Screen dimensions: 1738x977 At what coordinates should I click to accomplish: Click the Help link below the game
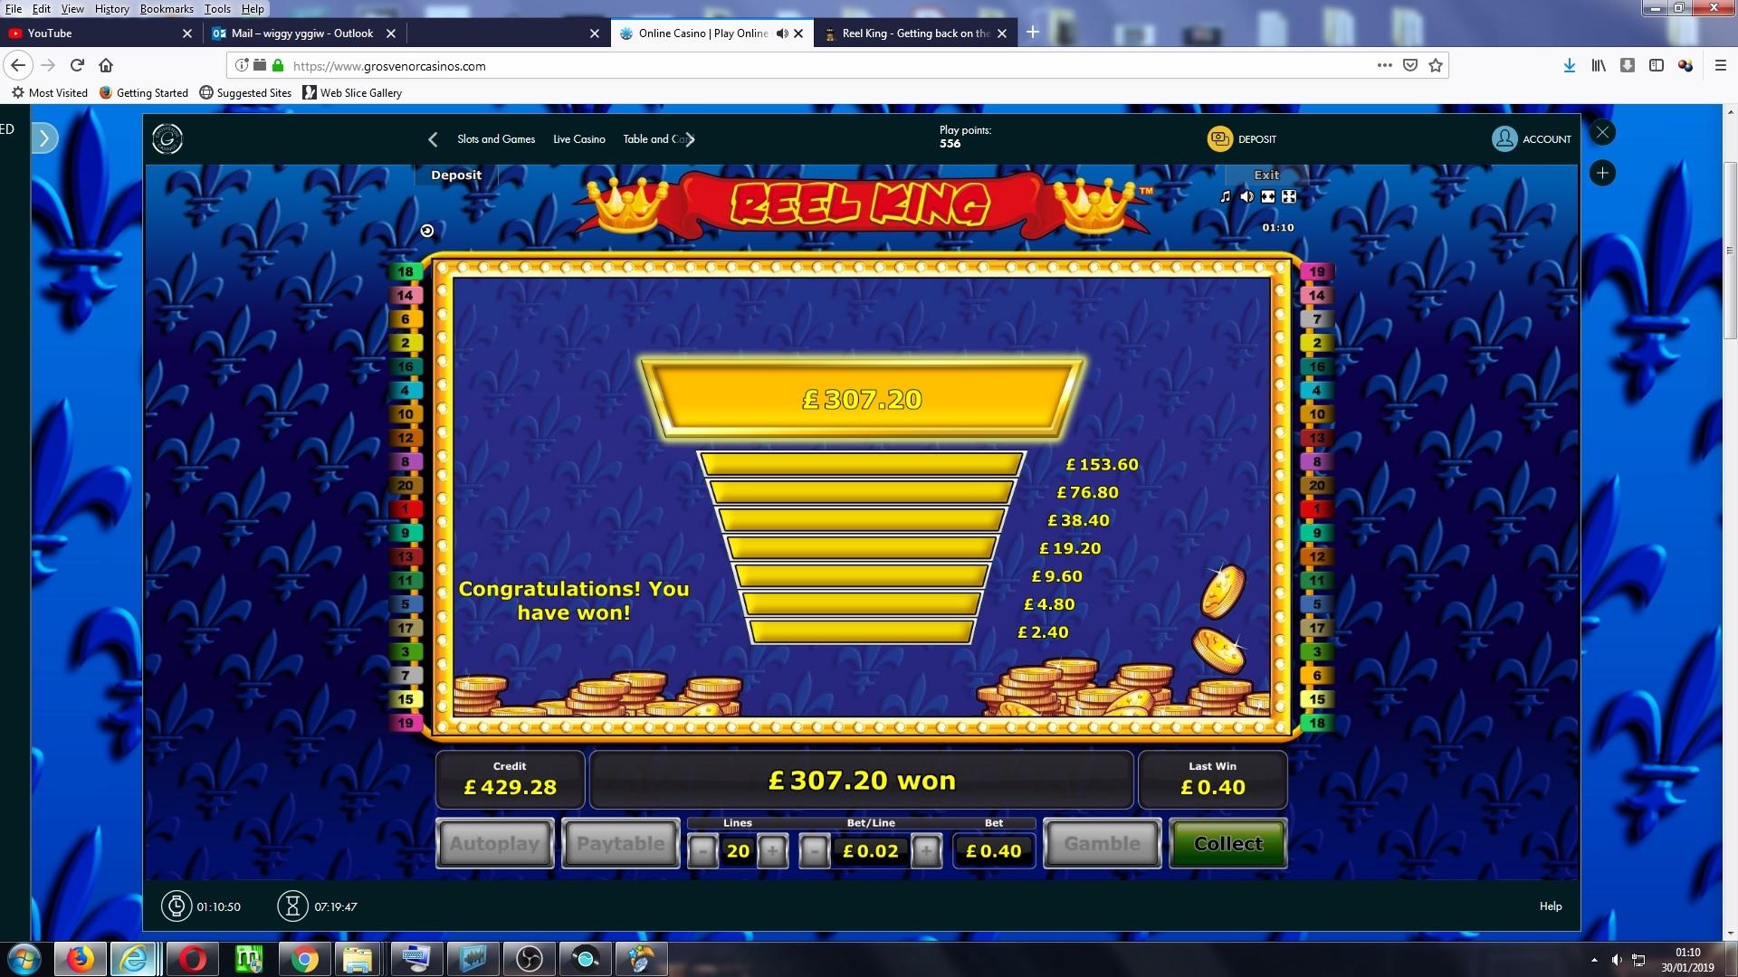1551,906
